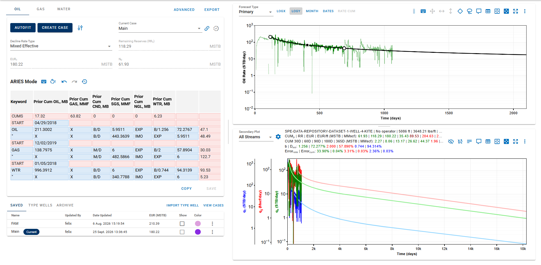The image size is (541, 265).
Task: Open the TYPE WELLS tab
Action: pos(40,205)
